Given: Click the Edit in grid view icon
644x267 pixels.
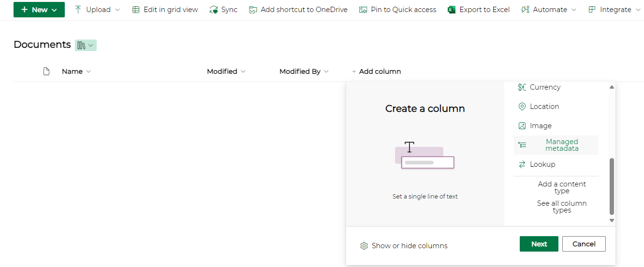Looking at the screenshot, I should click(x=136, y=10).
